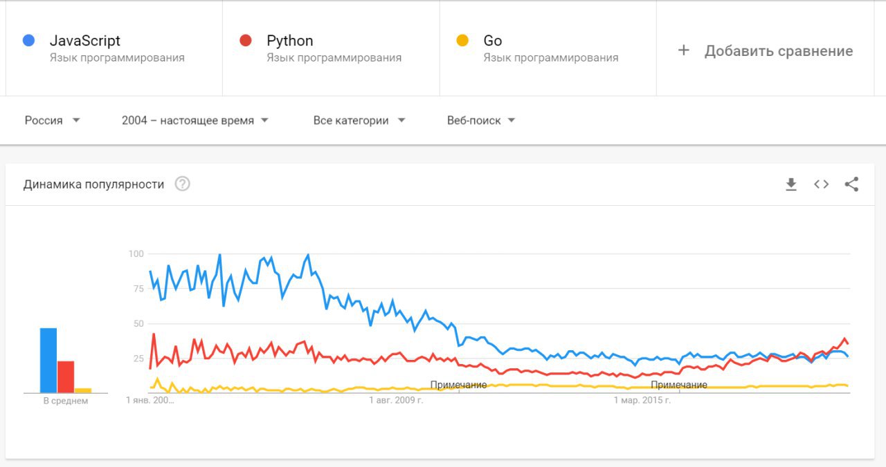Click the plus icon to add comparison

pos(684,50)
